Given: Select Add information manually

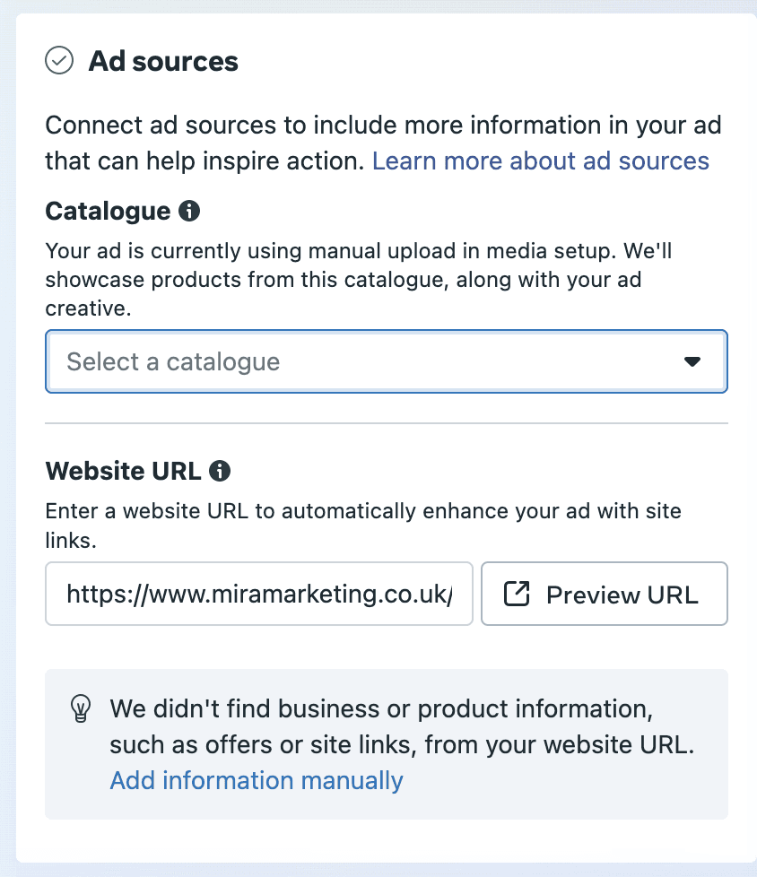Looking at the screenshot, I should (x=257, y=780).
